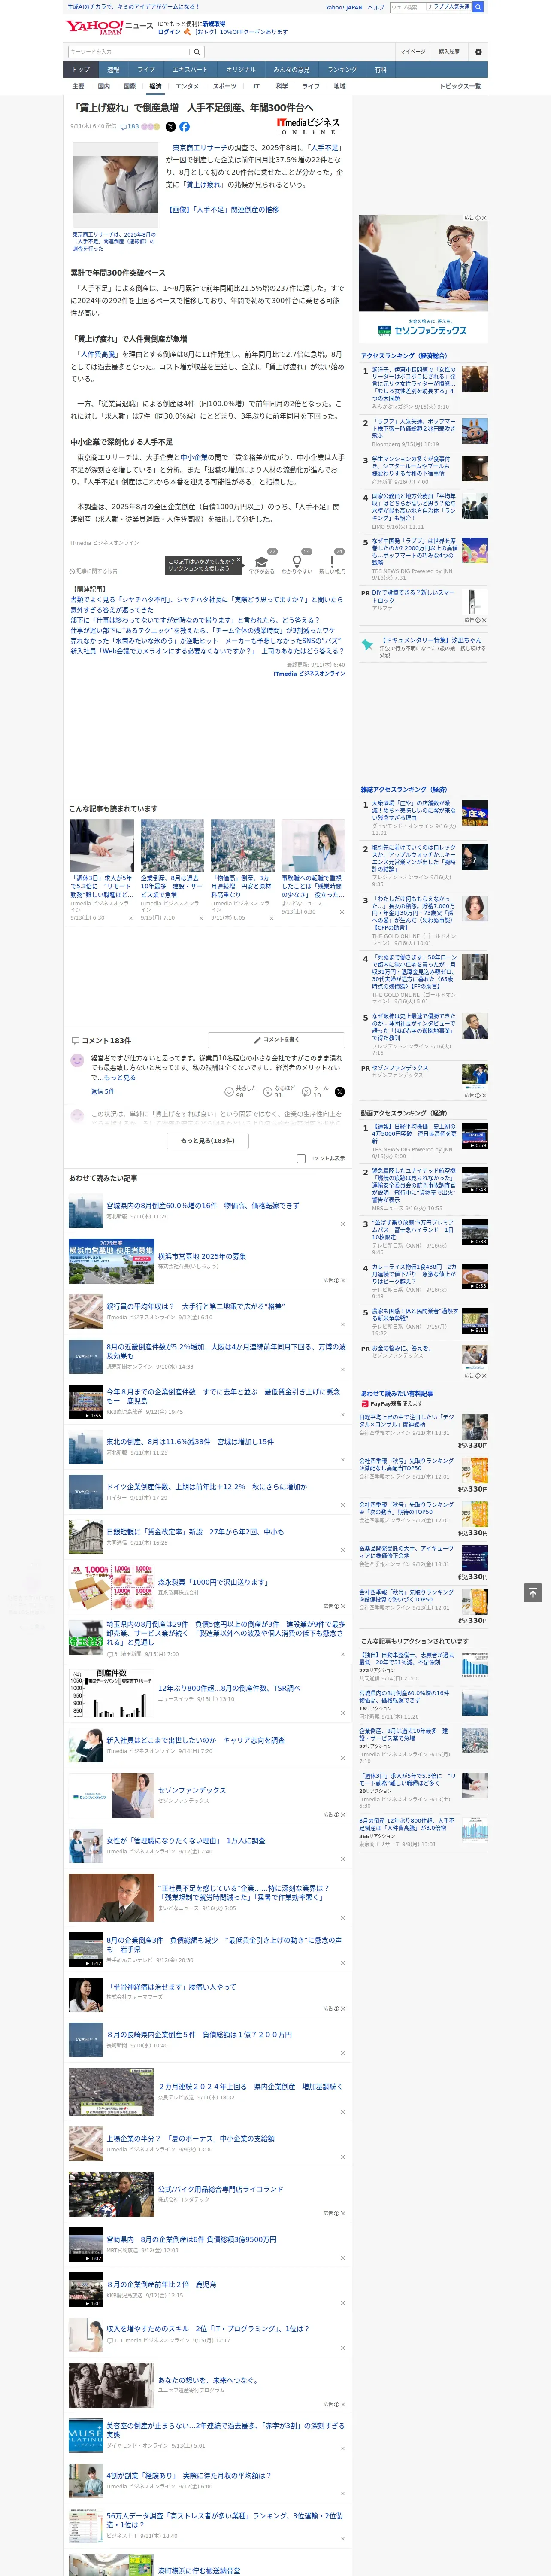React with 学びがある graduation cap icon

[262, 562]
